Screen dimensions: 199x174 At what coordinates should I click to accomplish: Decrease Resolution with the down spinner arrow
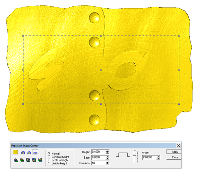click(107, 164)
